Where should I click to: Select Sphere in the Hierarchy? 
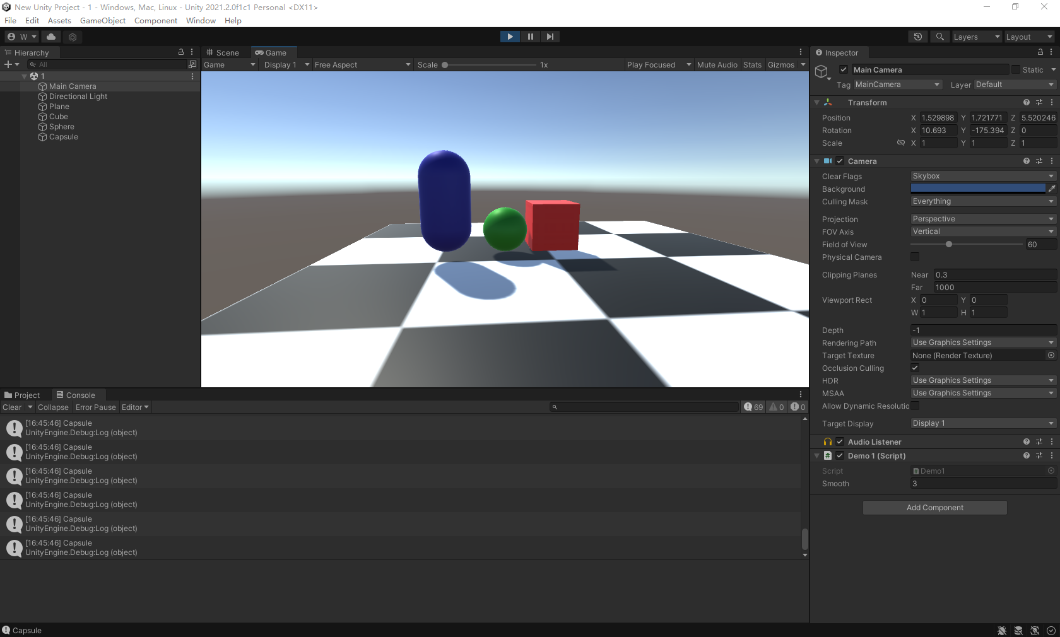coord(62,126)
